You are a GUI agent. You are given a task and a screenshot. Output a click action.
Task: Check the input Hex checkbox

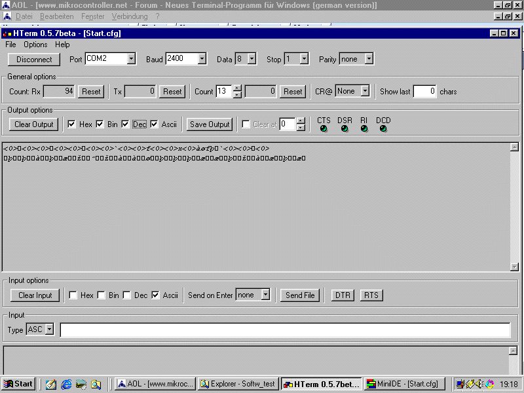click(73, 295)
